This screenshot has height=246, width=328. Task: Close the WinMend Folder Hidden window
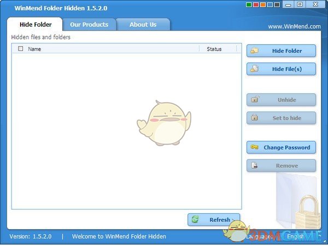coord(315,4)
